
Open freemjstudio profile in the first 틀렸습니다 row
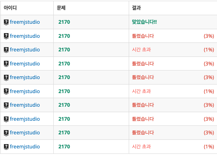tap(25, 36)
